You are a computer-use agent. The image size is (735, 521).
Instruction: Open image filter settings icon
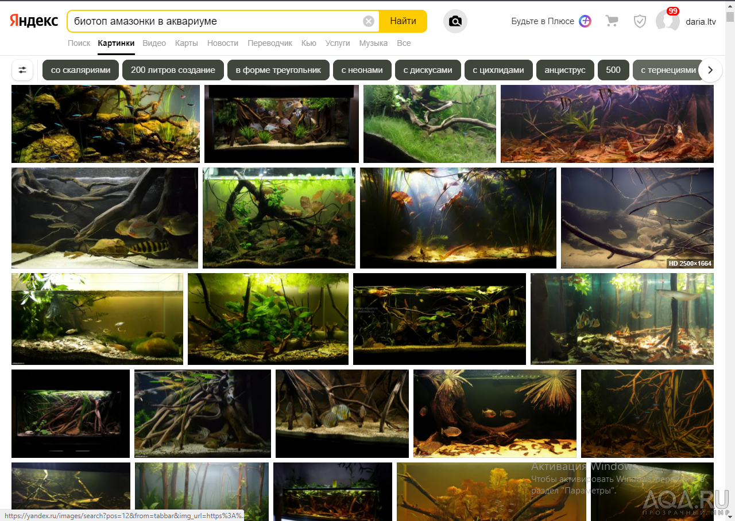tap(22, 70)
